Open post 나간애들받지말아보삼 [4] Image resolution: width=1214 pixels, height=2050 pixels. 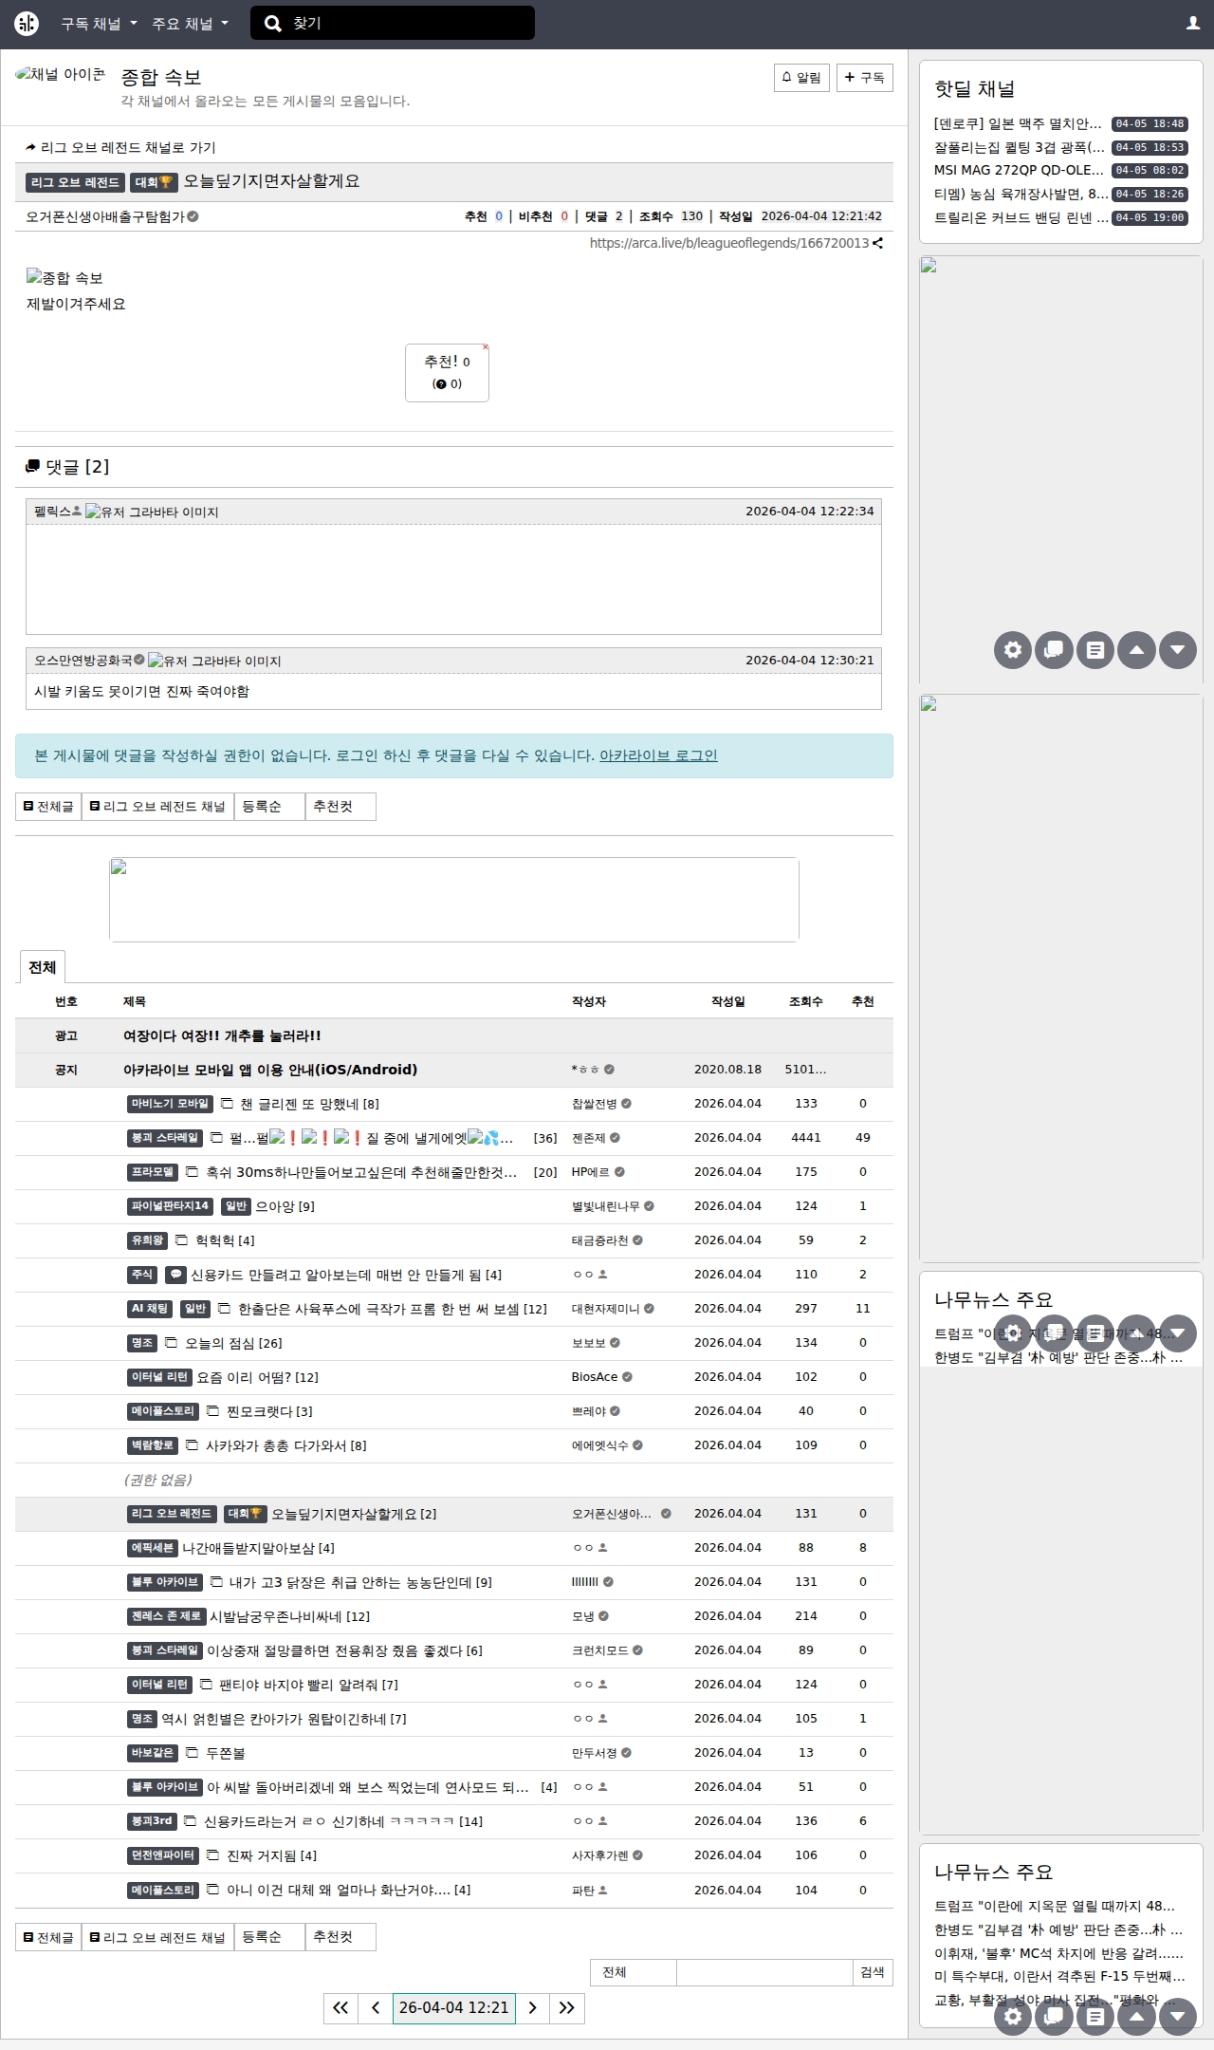click(258, 1548)
